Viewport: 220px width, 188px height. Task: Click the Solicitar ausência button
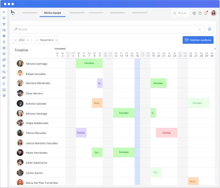pos(198,40)
